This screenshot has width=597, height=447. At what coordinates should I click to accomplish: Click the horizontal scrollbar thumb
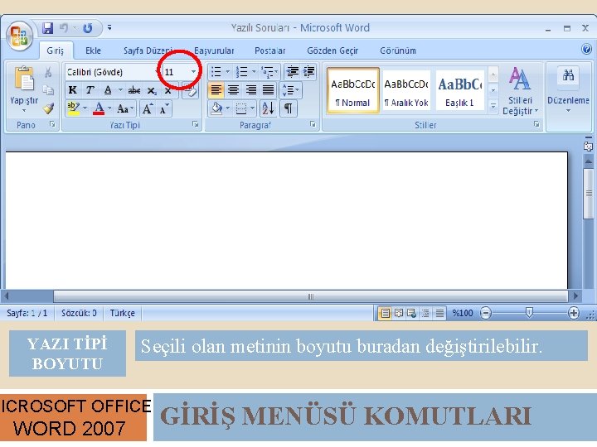coord(311,296)
